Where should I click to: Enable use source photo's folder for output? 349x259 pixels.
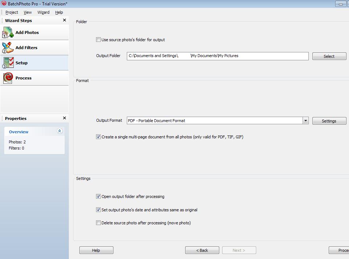coord(98,40)
